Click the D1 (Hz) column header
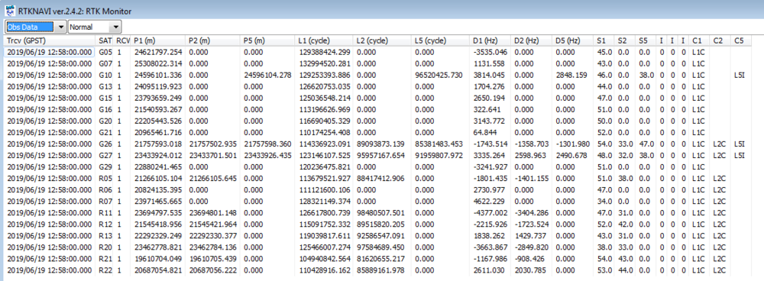 coord(491,40)
